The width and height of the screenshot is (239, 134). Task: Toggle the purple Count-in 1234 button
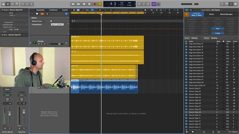(x=153, y=4)
